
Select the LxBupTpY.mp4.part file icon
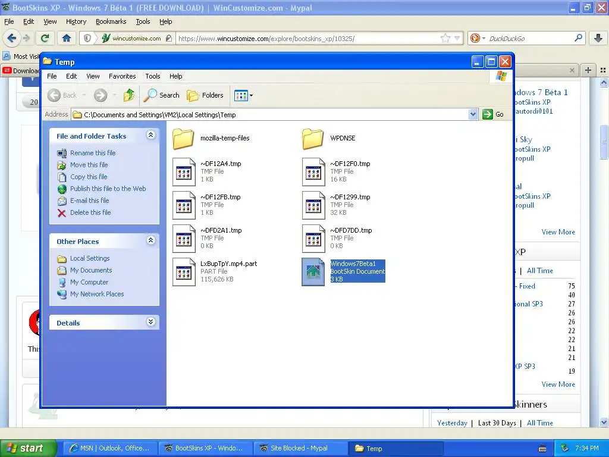click(184, 272)
